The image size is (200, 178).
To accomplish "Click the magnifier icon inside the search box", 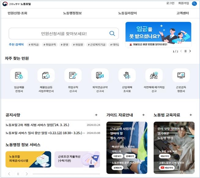I will (x=112, y=34).
